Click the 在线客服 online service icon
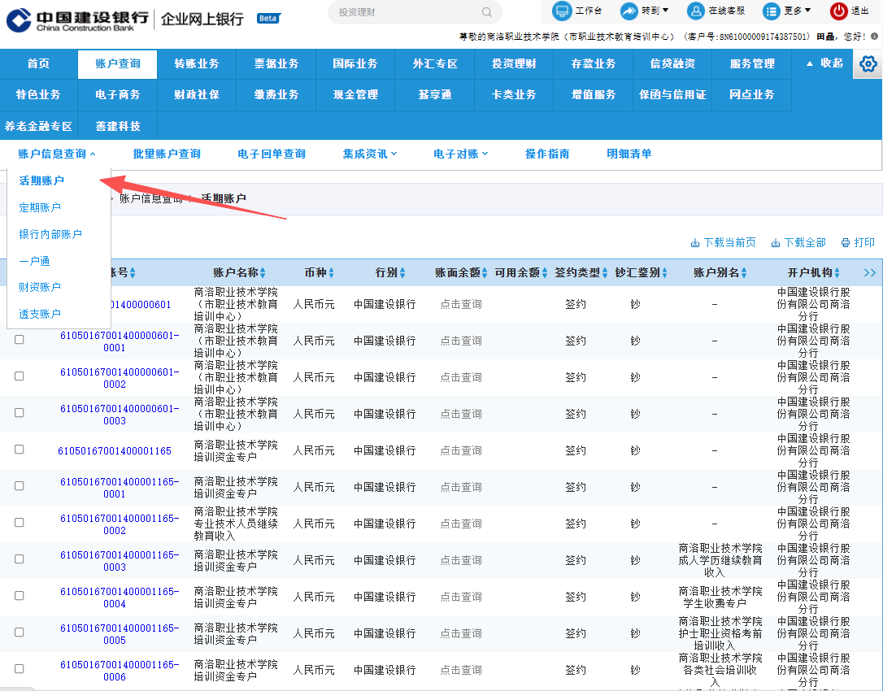This screenshot has height=691, width=883. 696,11
